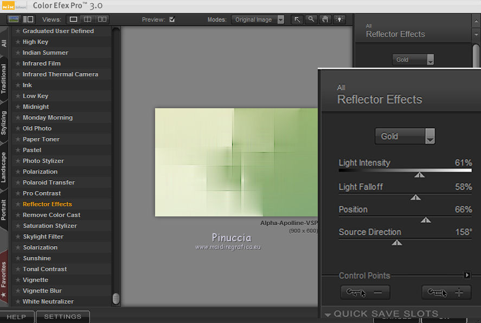481x323 pixels.
Task: Select the Indian Summer filter
Action: pyautogui.click(x=46, y=52)
